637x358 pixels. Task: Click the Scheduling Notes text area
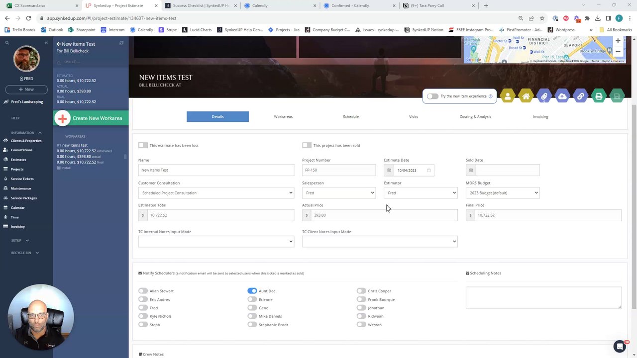543,298
